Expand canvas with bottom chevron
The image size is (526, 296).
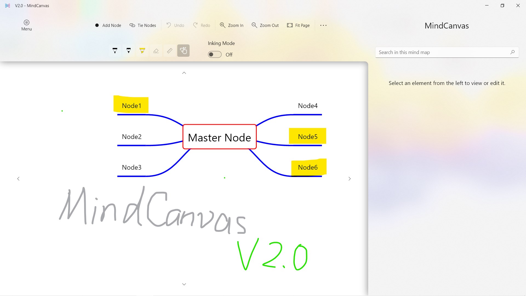coord(184,284)
